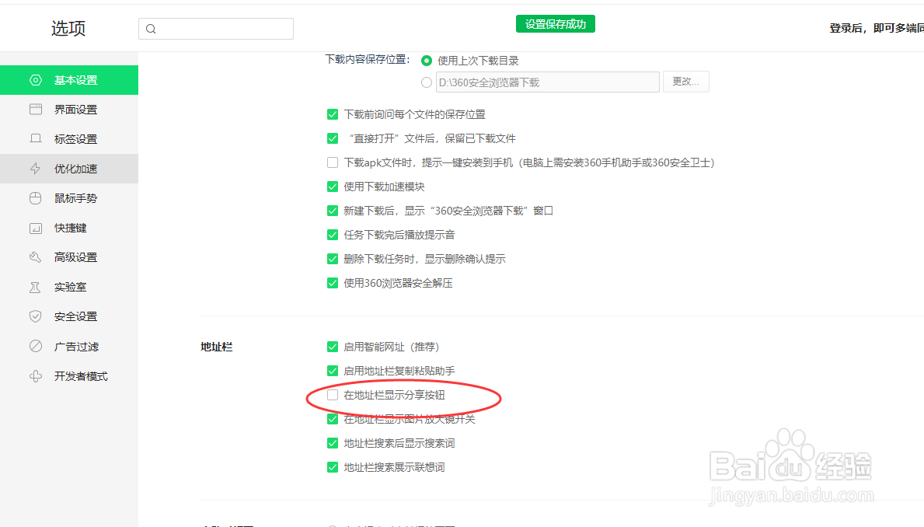Toggle 使用下载加速模块 checkbox

(x=333, y=187)
